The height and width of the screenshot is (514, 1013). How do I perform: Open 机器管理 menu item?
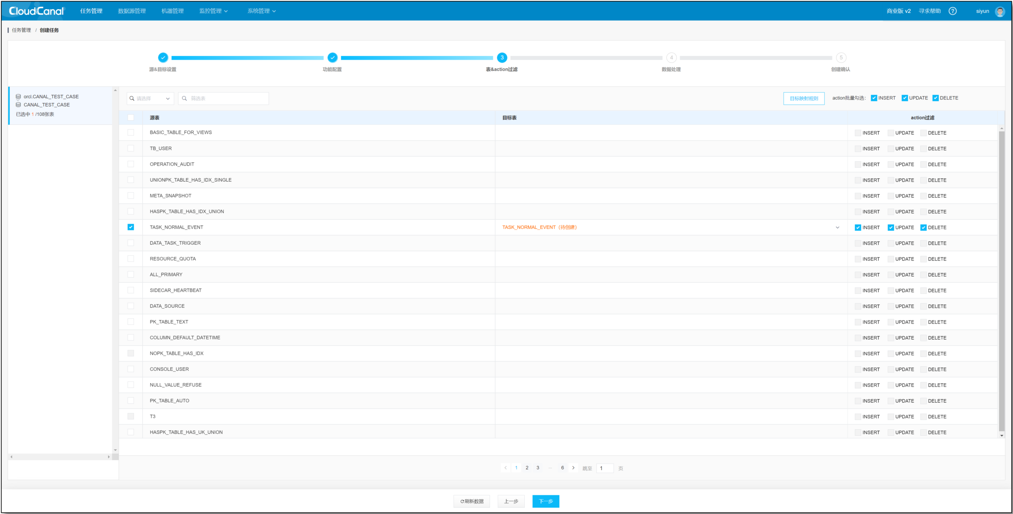173,11
